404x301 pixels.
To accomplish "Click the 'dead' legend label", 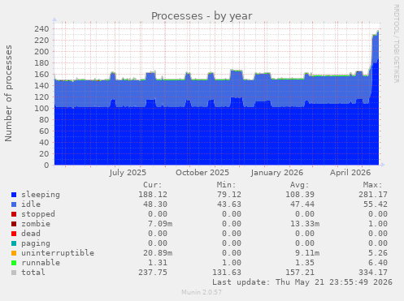I will [x=31, y=234].
